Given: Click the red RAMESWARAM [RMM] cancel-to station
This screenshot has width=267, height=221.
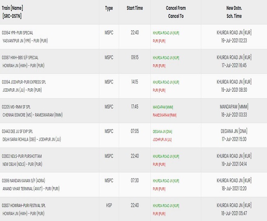Looking at the screenshot, I should click(x=164, y=115).
